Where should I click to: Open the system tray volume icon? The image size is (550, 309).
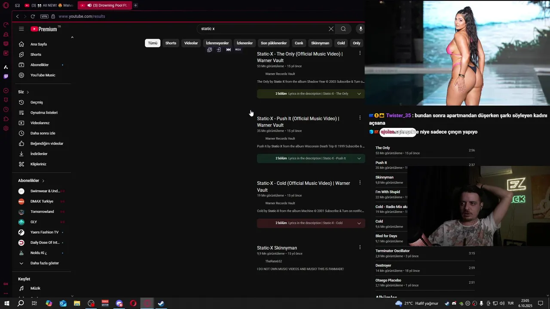[x=502, y=303]
